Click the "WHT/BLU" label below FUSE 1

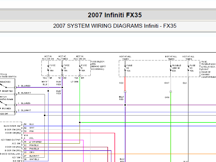coord(44,83)
